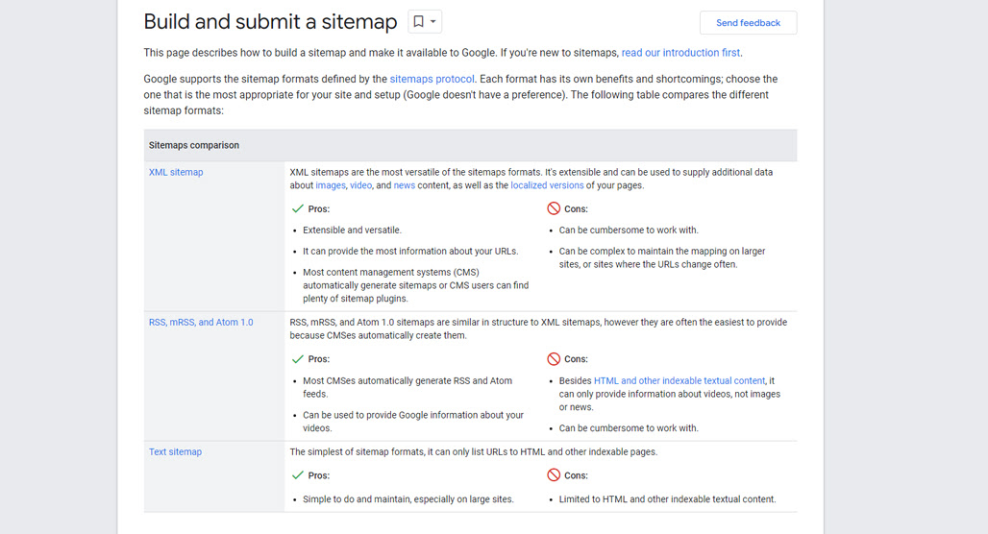
Task: Click 'Can be complex to maintain the mapping' bullet
Action: (661, 257)
